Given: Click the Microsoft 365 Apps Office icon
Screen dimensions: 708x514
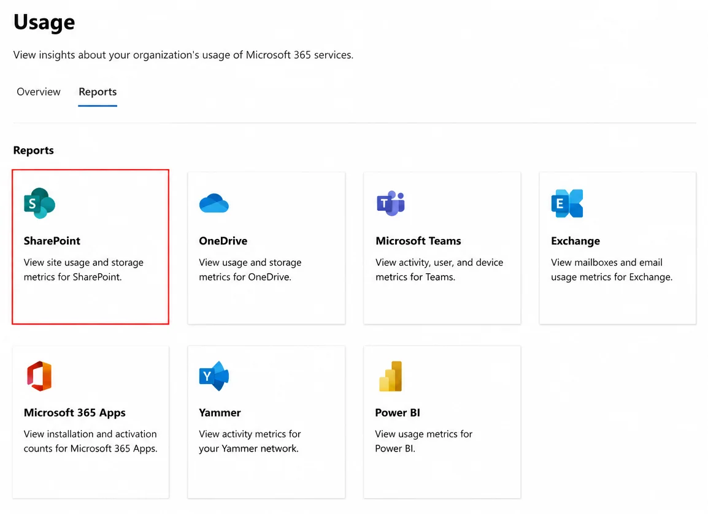Looking at the screenshot, I should (x=39, y=376).
